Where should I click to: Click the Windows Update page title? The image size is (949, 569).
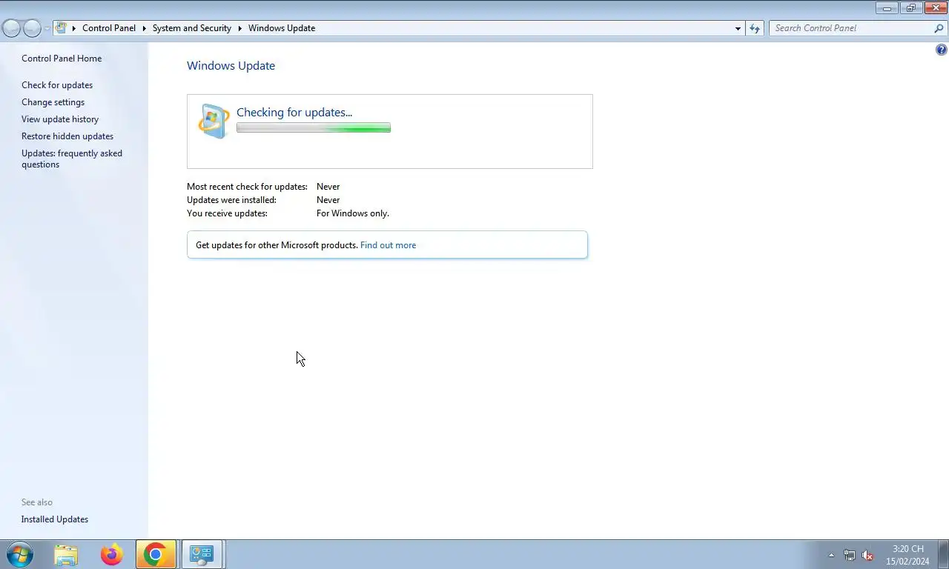(x=231, y=66)
